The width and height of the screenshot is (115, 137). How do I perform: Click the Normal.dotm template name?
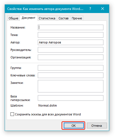coord(47,105)
